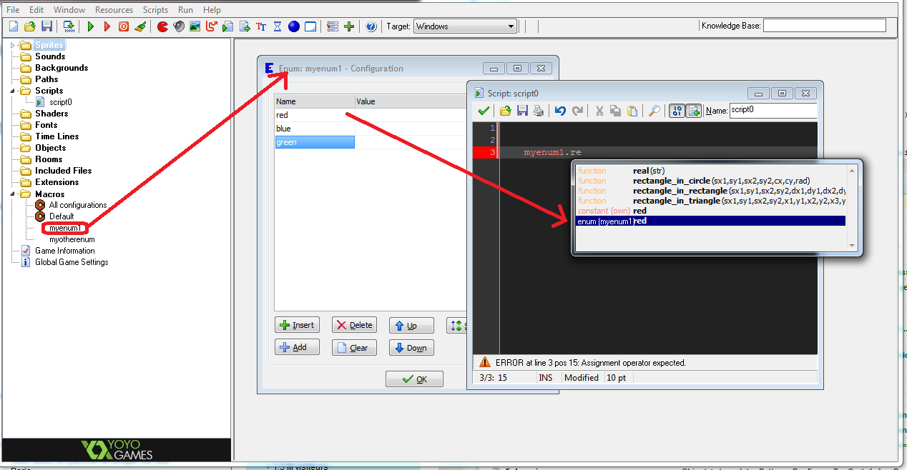Open the Resources menu
Viewport: 907px width, 470px height.
114,10
